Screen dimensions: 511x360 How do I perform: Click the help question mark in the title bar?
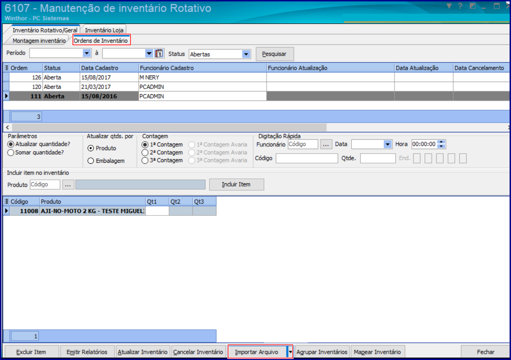coord(460,6)
